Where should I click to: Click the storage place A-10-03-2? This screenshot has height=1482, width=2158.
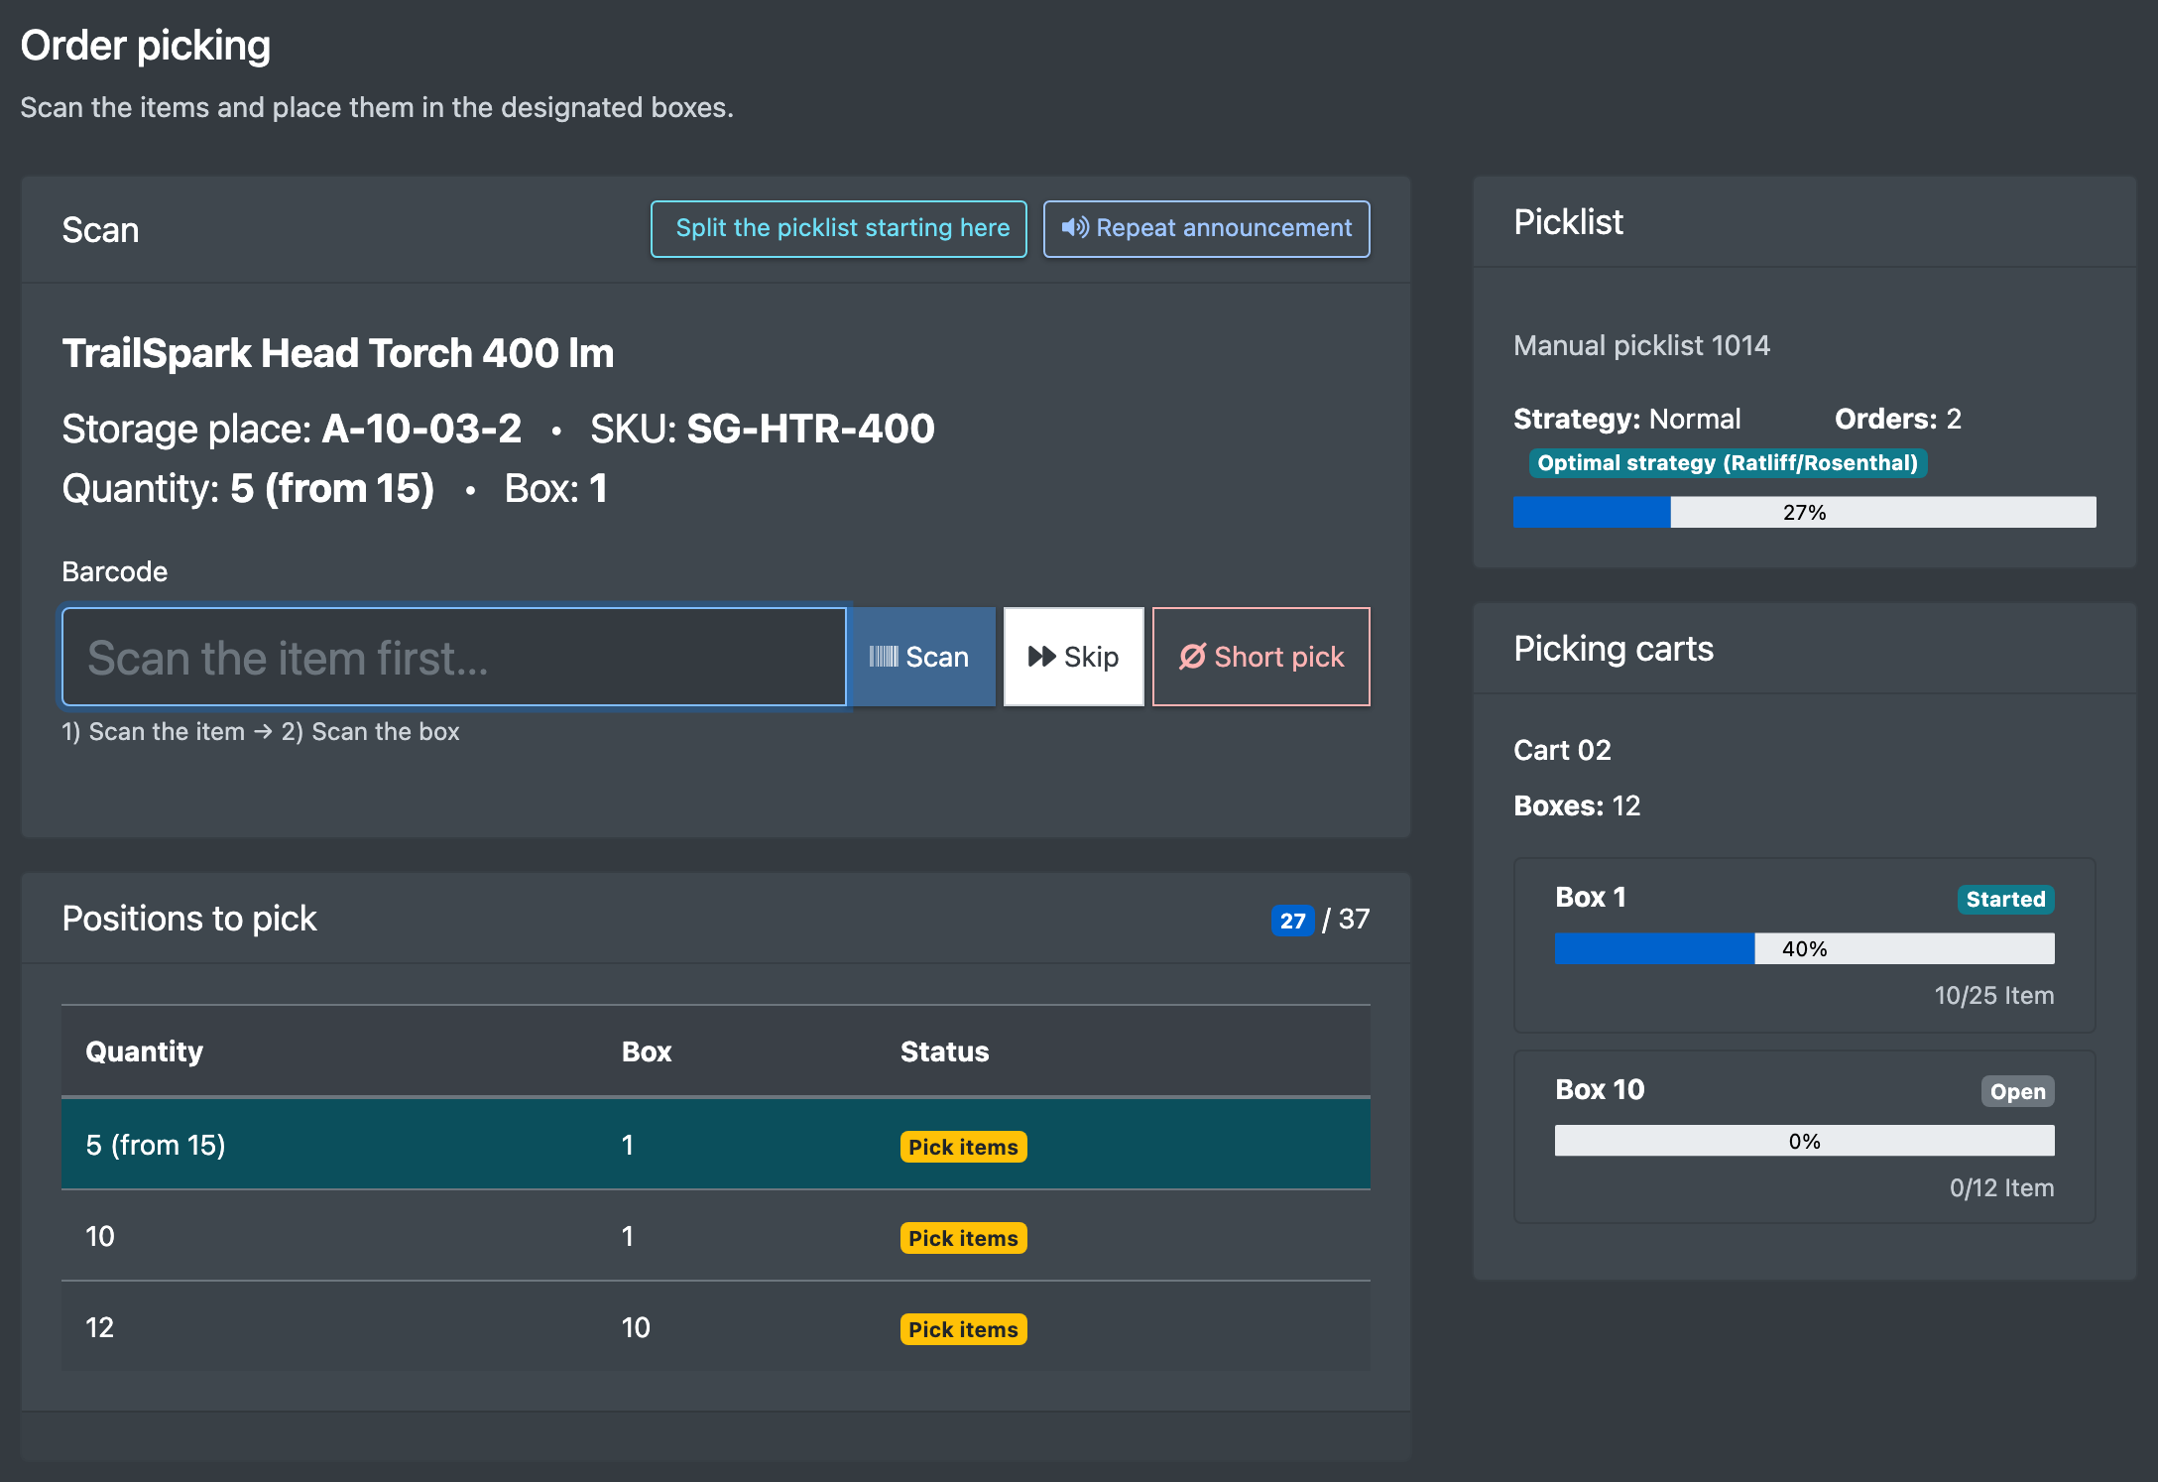pyautogui.click(x=421, y=429)
